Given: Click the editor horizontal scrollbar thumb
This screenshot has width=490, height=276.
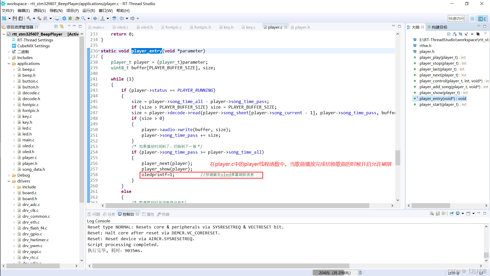Looking at the screenshot, I should 237,205.
